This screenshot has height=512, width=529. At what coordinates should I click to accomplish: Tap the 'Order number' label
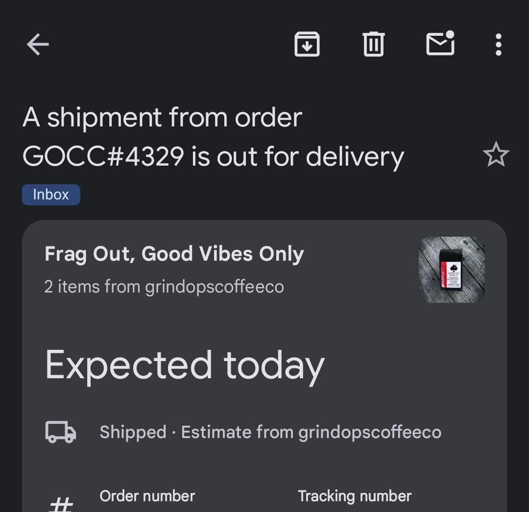[147, 496]
